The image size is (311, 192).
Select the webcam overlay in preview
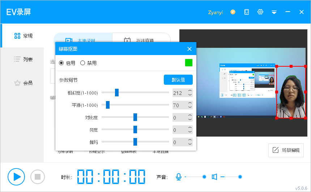click(291, 92)
